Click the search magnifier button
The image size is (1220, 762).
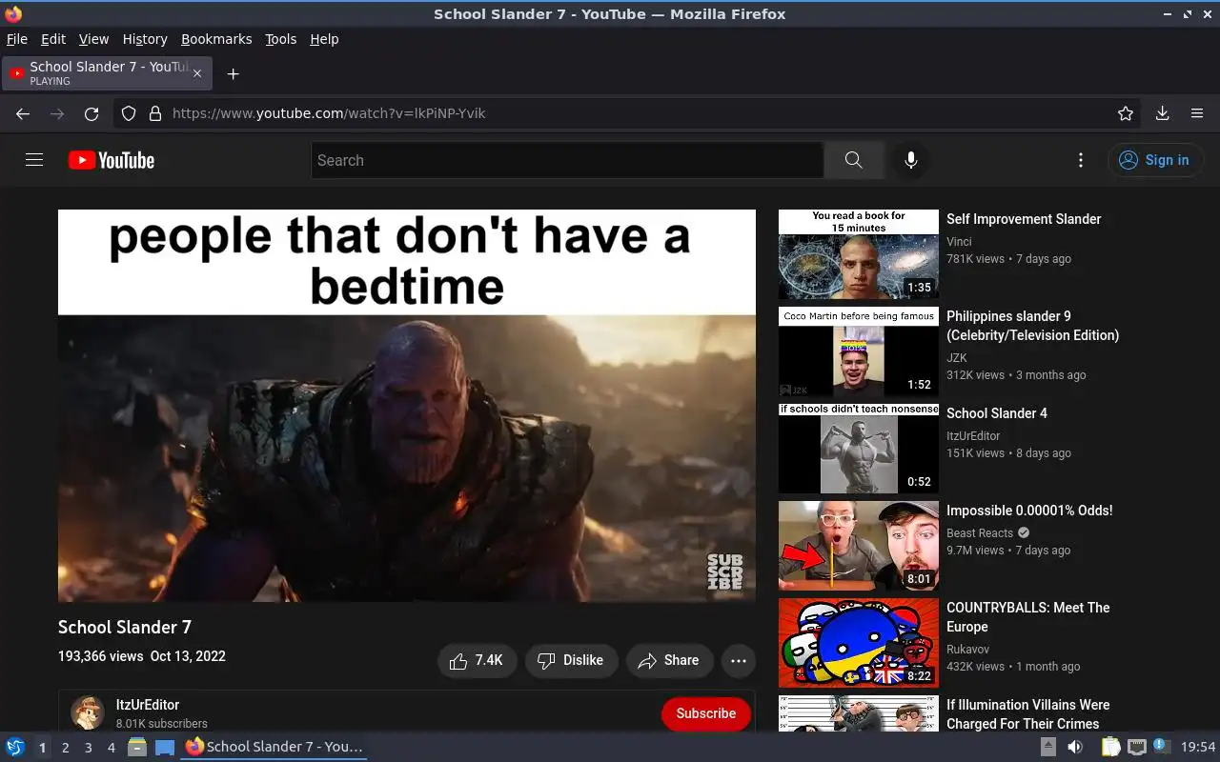(853, 160)
